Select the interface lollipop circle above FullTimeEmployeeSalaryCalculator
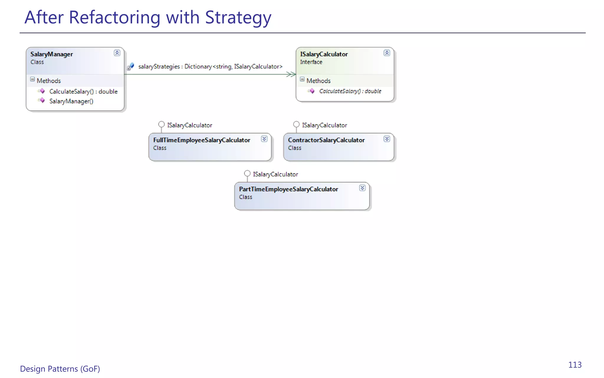 click(x=161, y=124)
